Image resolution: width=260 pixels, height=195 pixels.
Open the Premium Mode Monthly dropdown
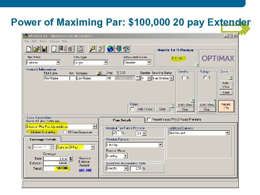pyautogui.click(x=126, y=156)
